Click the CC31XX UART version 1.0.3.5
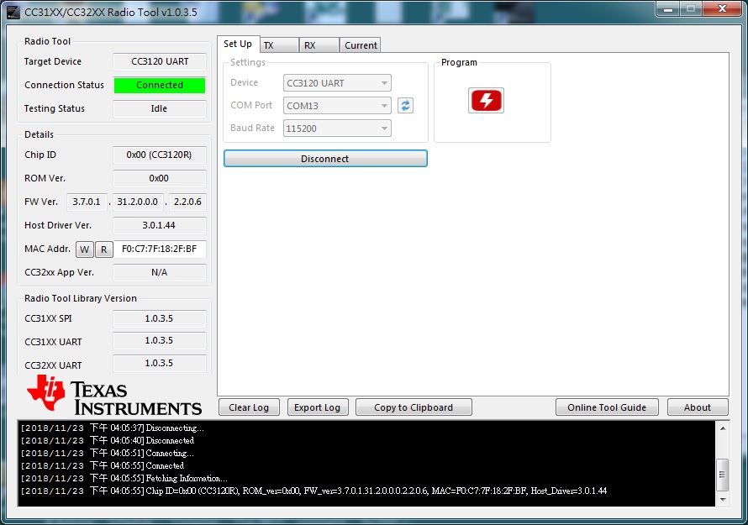 [x=160, y=340]
